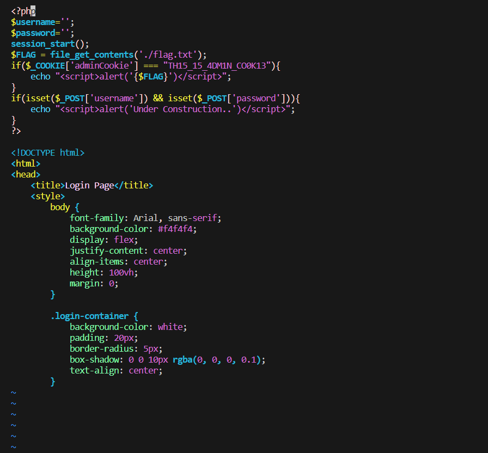
Task: Click the closing brace of .login-container rule
Action: click(53, 382)
